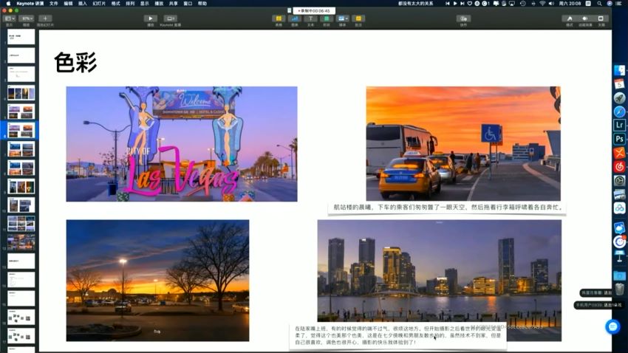Open the 播放 (Play) menu

point(159,3)
